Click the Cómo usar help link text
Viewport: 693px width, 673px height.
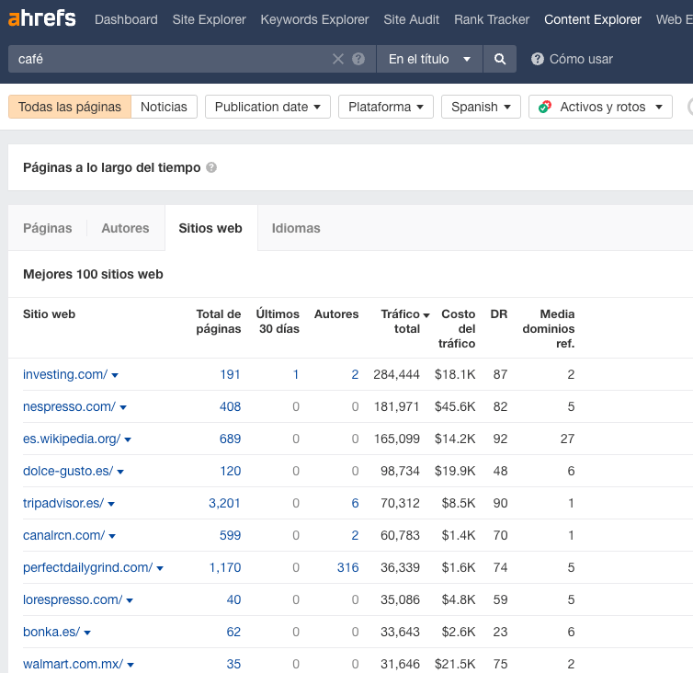click(x=581, y=59)
